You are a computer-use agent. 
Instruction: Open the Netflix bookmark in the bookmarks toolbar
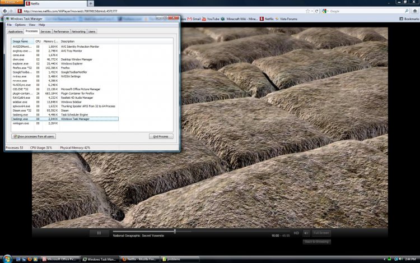[x=267, y=19]
